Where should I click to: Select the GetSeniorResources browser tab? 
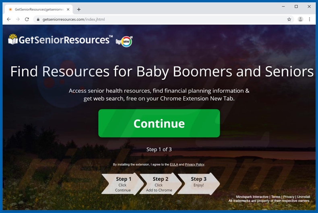pyautogui.click(x=39, y=9)
